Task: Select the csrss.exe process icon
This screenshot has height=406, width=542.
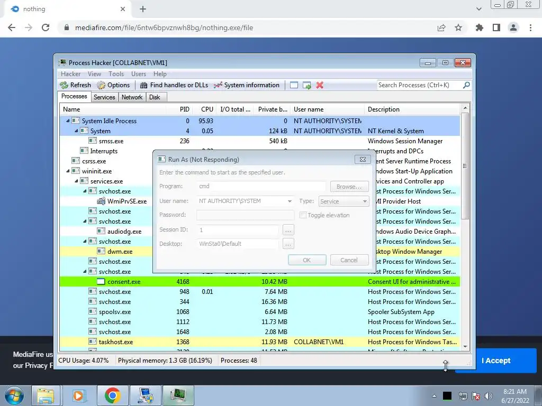Action: click(x=75, y=161)
